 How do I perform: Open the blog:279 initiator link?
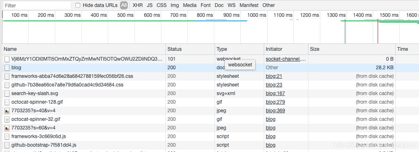point(275,102)
